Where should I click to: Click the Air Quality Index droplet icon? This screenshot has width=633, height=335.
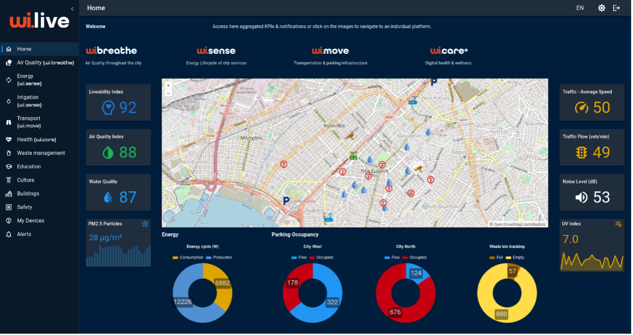pos(108,153)
